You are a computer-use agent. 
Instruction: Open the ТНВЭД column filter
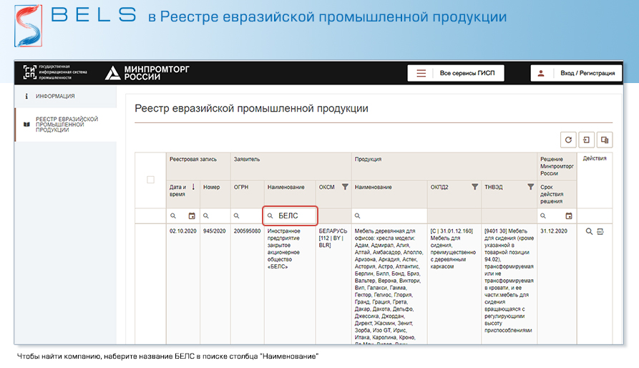pyautogui.click(x=530, y=187)
